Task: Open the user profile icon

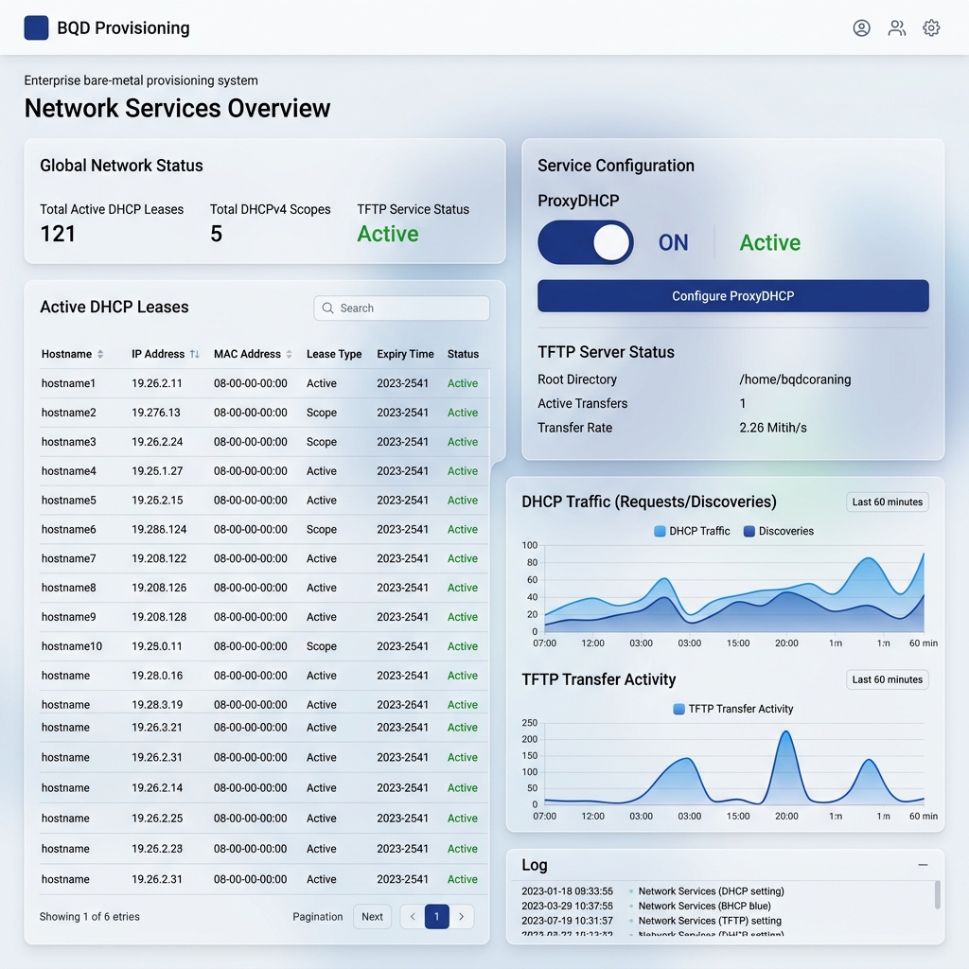Action: tap(861, 27)
